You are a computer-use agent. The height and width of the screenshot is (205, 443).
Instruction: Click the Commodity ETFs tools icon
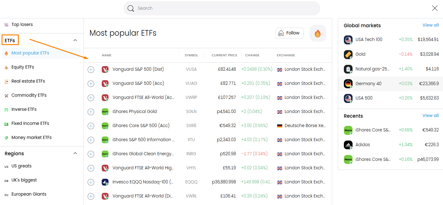(6, 95)
